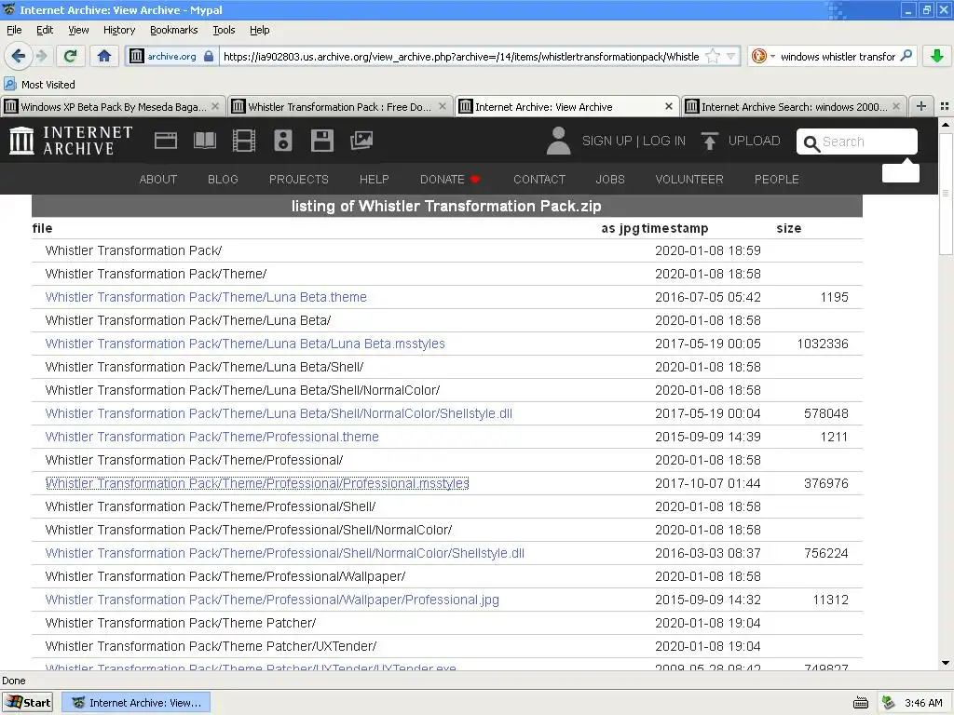Switch to Whistler Transformation Pack tab
The width and height of the screenshot is (954, 715).
(340, 107)
